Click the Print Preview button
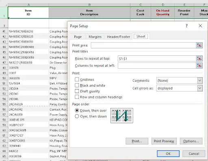Viewport: 208px width, 161px height. click(x=164, y=141)
